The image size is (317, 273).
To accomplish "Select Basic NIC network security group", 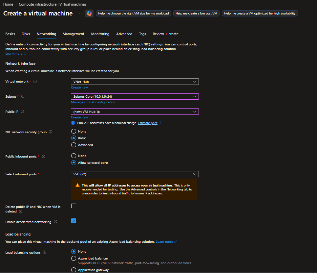I will [74, 138].
